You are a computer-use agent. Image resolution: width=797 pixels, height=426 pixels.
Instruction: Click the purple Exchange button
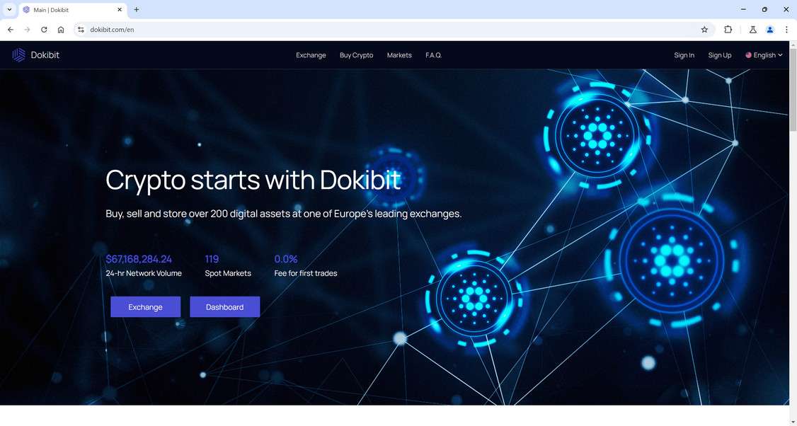pos(145,307)
